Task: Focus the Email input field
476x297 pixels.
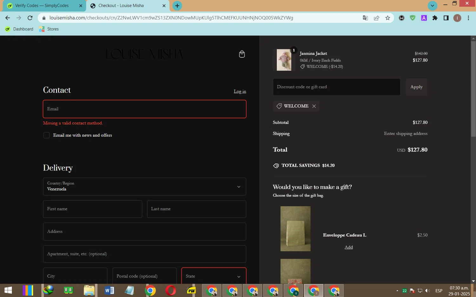Action: (145, 109)
